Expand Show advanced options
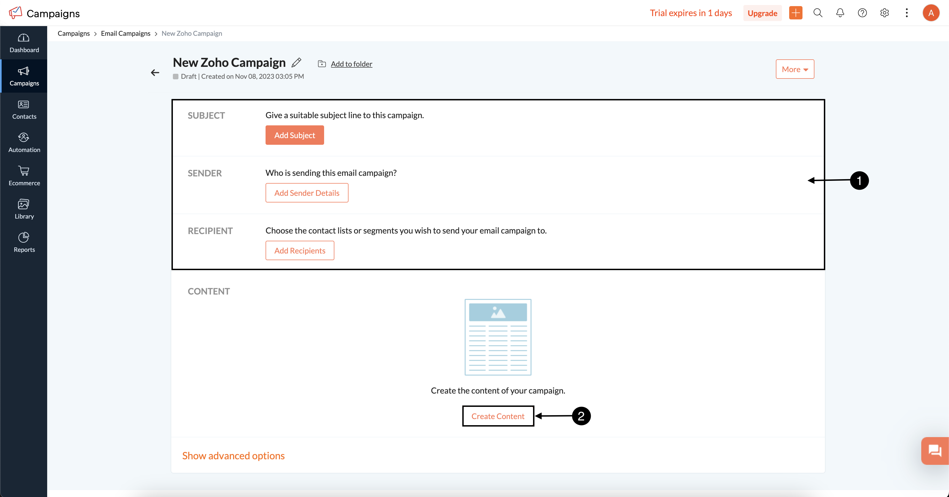 click(x=234, y=456)
